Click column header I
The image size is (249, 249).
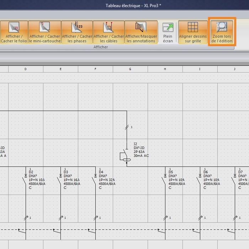200,69
